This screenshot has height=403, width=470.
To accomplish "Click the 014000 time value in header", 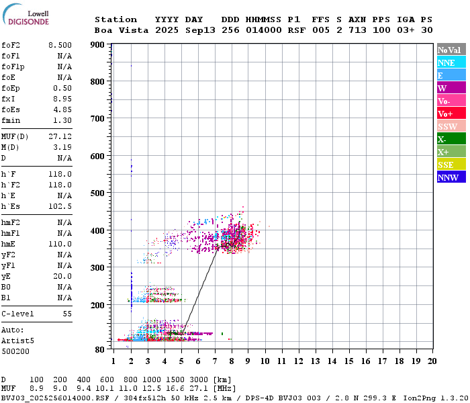I will point(263,30).
